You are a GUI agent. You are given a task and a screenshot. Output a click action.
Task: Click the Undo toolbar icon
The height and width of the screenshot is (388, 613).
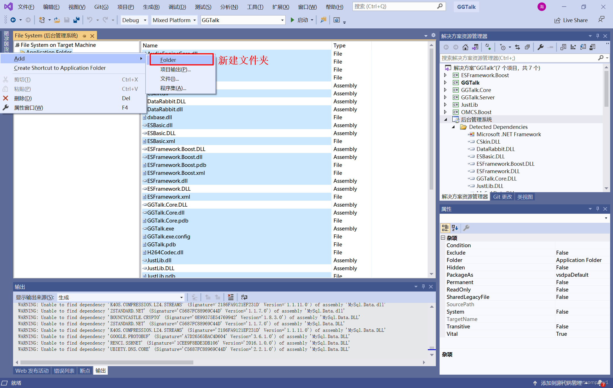[x=89, y=20]
